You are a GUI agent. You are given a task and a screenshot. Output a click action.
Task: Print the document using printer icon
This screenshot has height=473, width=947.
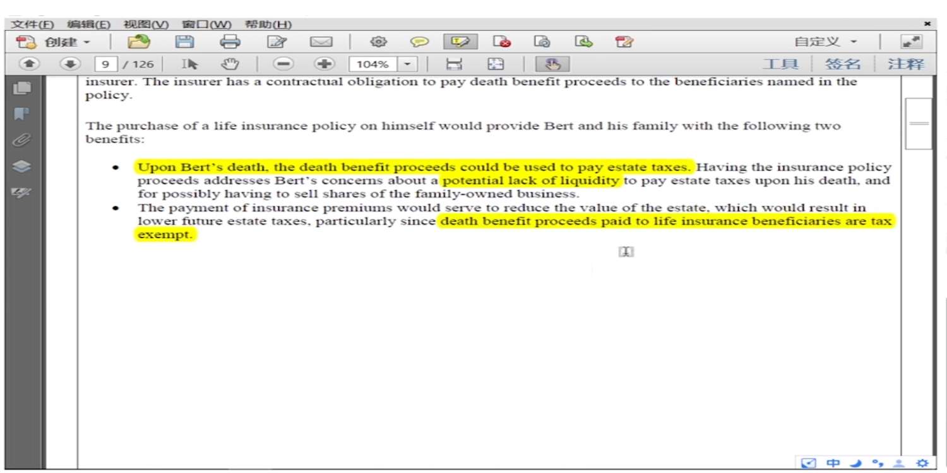[230, 42]
